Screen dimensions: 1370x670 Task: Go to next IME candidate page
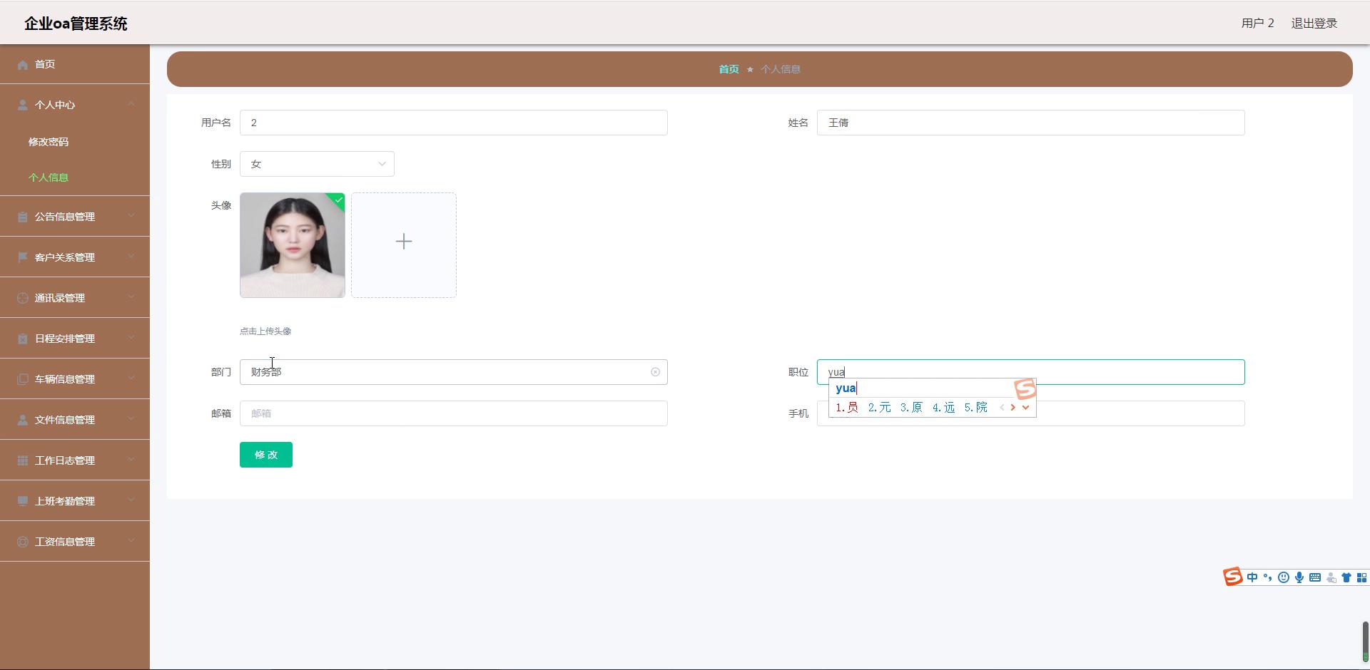tap(1013, 408)
